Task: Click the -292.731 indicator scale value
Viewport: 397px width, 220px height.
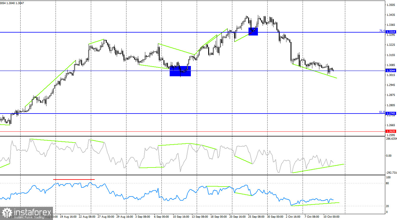Action: click(391, 173)
